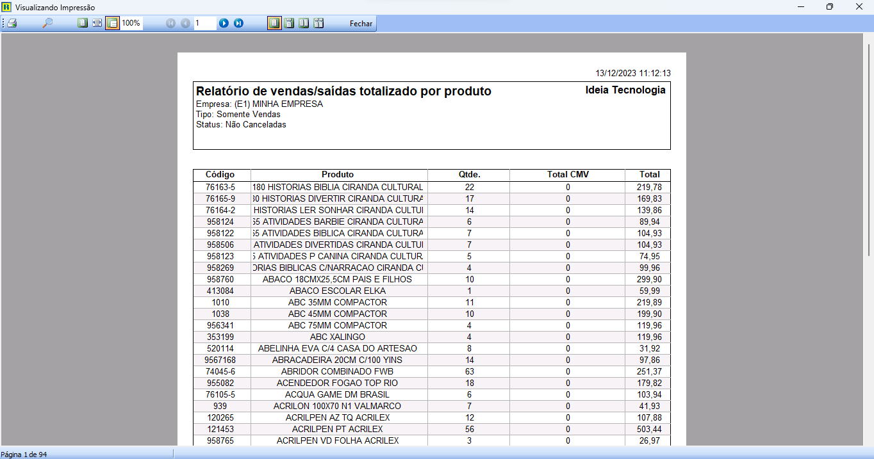The image size is (874, 459).
Task: Enable continuous page layout
Action: tap(289, 23)
